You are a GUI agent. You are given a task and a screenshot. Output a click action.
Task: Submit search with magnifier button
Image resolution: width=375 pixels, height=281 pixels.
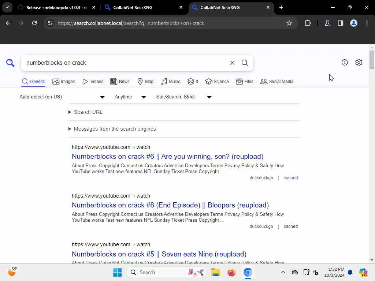pos(245,63)
